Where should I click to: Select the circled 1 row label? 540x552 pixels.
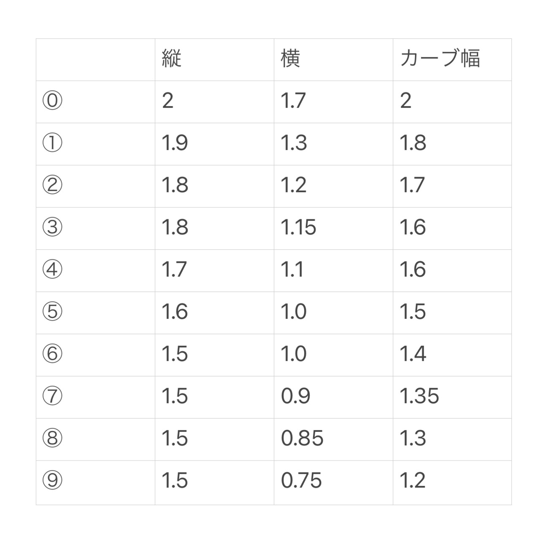click(52, 143)
